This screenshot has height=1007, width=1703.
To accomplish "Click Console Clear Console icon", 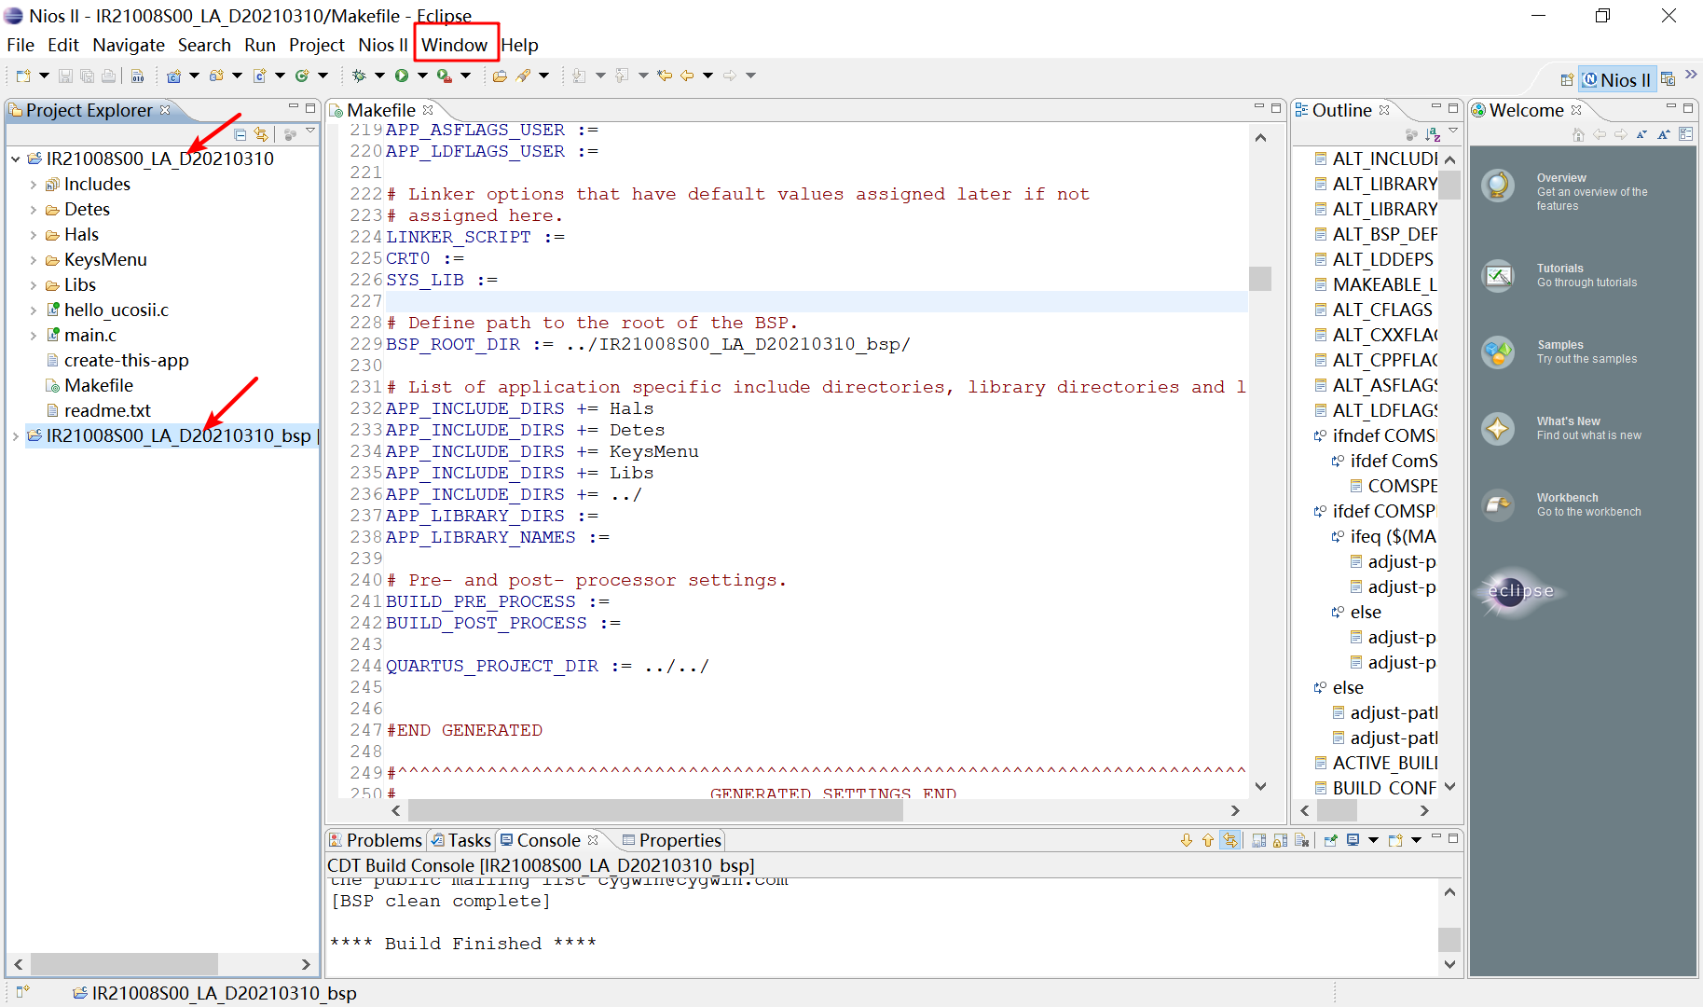I will click(1302, 840).
